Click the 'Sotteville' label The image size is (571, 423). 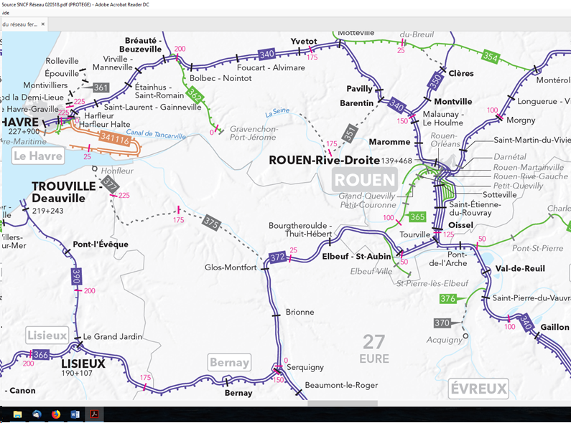tap(500, 195)
